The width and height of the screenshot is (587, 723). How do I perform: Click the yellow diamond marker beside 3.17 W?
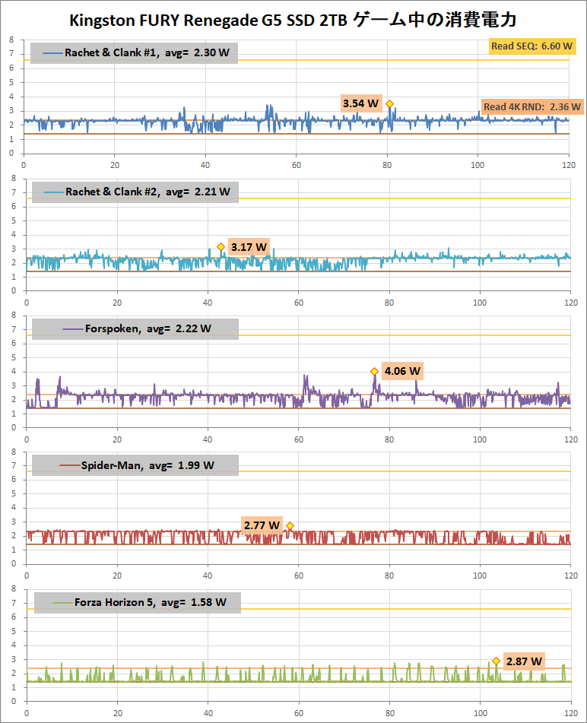coord(221,246)
